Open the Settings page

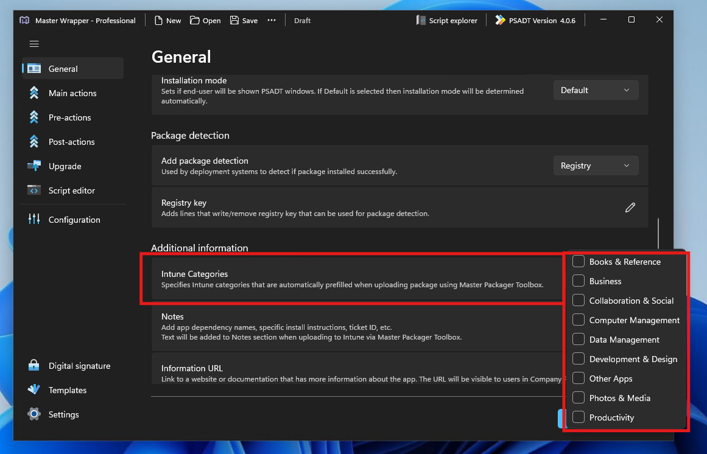pyautogui.click(x=72, y=414)
